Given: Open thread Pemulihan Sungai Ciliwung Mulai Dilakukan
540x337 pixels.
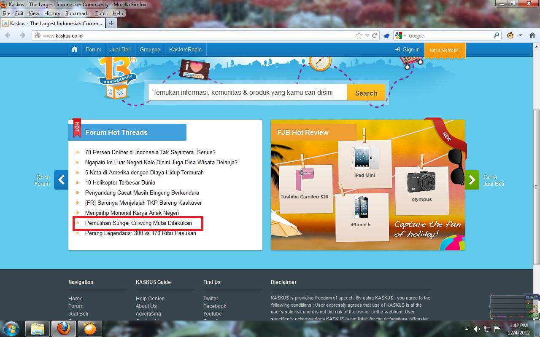Looking at the screenshot, I should tap(138, 223).
